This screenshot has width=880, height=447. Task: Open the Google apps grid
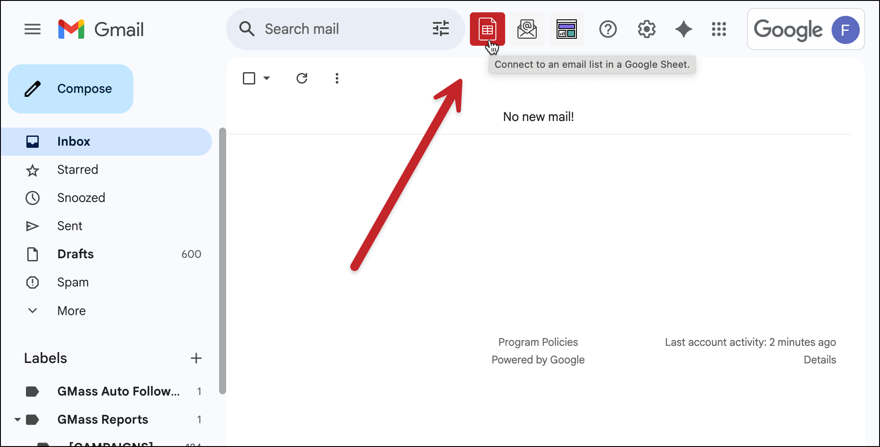click(x=719, y=29)
